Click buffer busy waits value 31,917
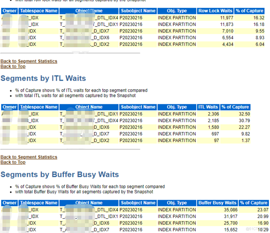The width and height of the screenshot is (270, 233). tap(231, 217)
